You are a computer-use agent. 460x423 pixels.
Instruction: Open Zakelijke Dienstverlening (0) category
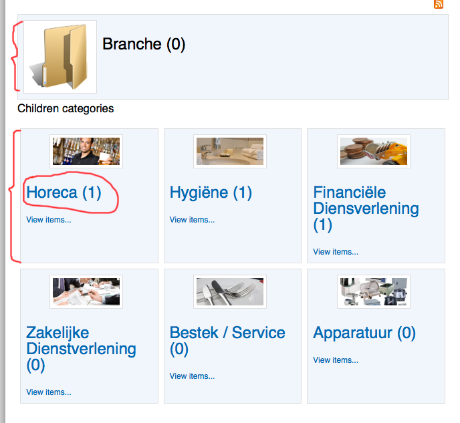coord(81,349)
